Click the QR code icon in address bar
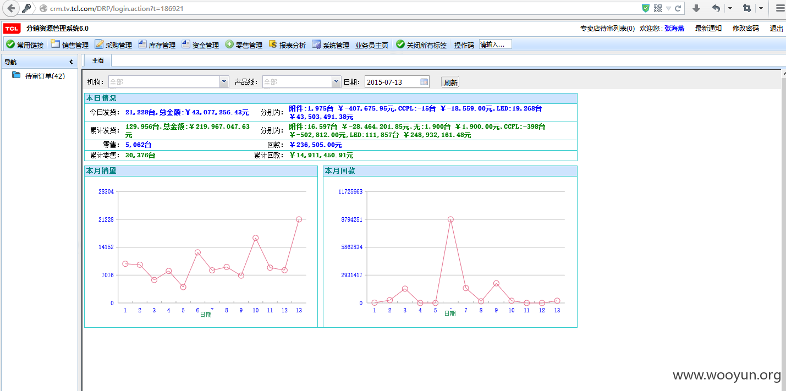786x391 pixels. (x=658, y=8)
